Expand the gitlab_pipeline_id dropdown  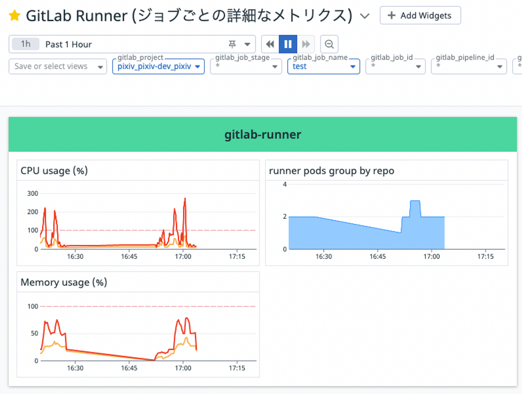pos(468,66)
